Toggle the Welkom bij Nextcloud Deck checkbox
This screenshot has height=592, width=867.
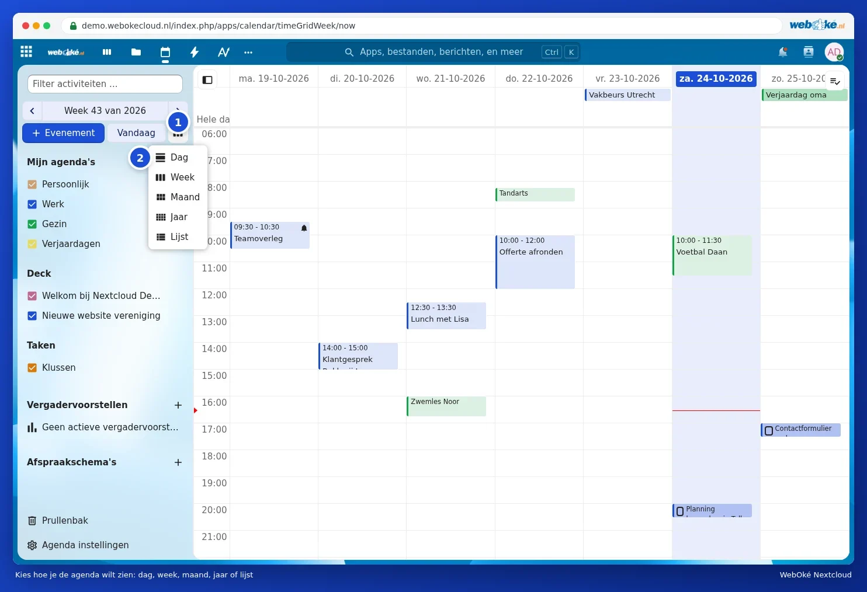tap(32, 296)
